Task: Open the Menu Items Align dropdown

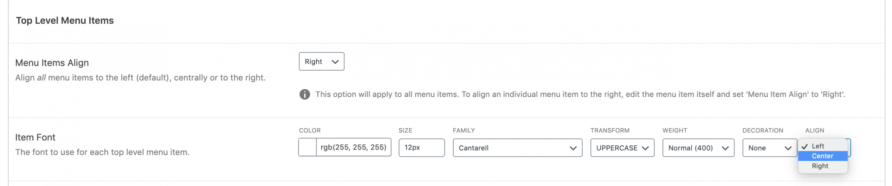Action: tap(321, 62)
